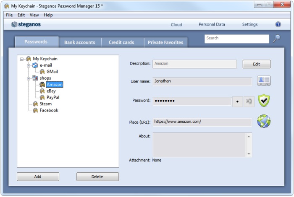Click the e-mail folder icon in tree
Image resolution: width=294 pixels, height=197 pixels.
[35, 65]
